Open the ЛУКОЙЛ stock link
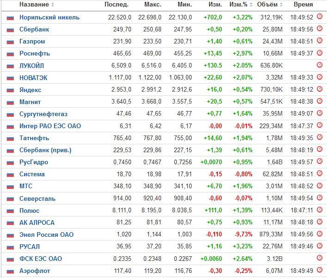The width and height of the screenshot is (327, 278). tap(32, 66)
